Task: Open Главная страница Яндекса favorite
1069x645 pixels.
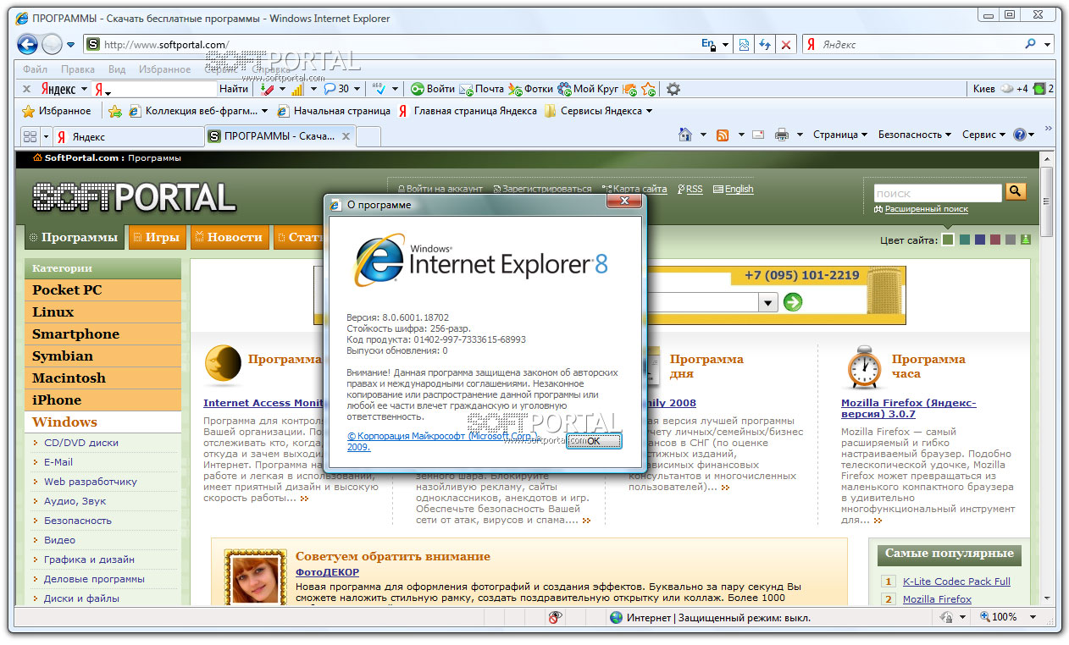Action: (468, 111)
